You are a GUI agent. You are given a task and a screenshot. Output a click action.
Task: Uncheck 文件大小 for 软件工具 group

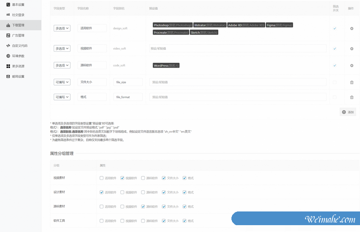pyautogui.click(x=164, y=221)
